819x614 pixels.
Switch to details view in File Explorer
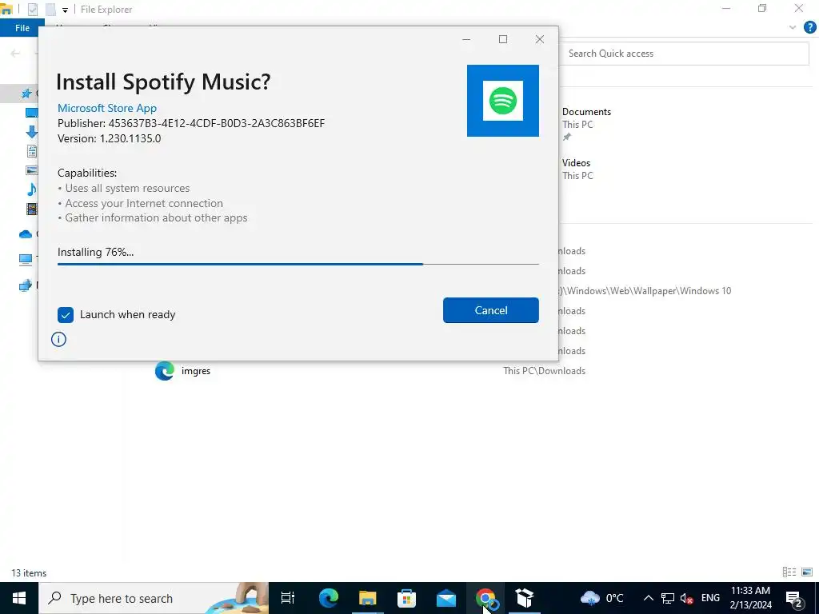(789, 572)
